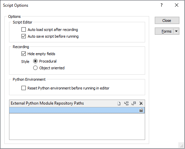Click the insert row icon in the paths header
185x149 pixels.
pos(126,103)
